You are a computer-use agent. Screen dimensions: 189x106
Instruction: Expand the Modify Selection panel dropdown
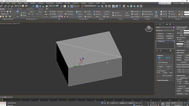[x=32, y=19]
